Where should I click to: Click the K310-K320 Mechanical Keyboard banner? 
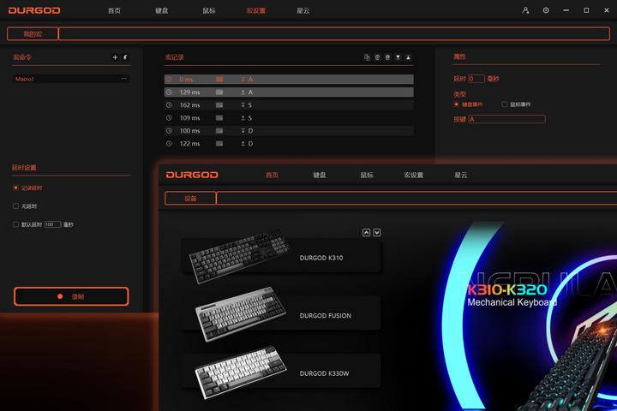coord(512,295)
